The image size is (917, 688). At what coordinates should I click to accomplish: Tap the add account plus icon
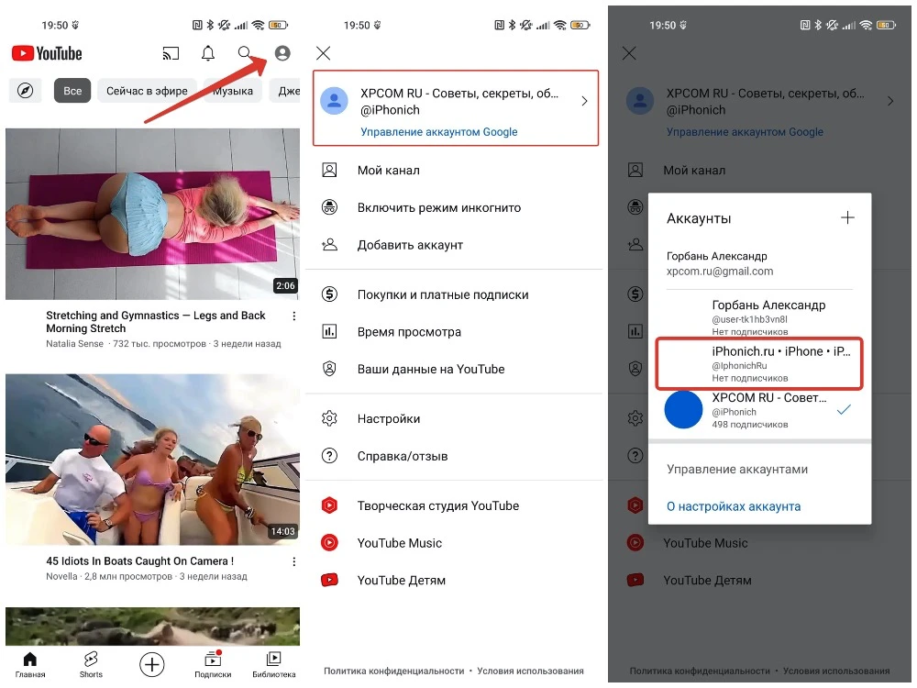[847, 218]
